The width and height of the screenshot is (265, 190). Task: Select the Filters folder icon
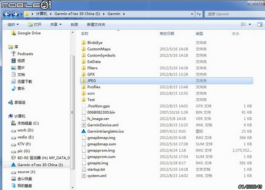click(x=84, y=68)
